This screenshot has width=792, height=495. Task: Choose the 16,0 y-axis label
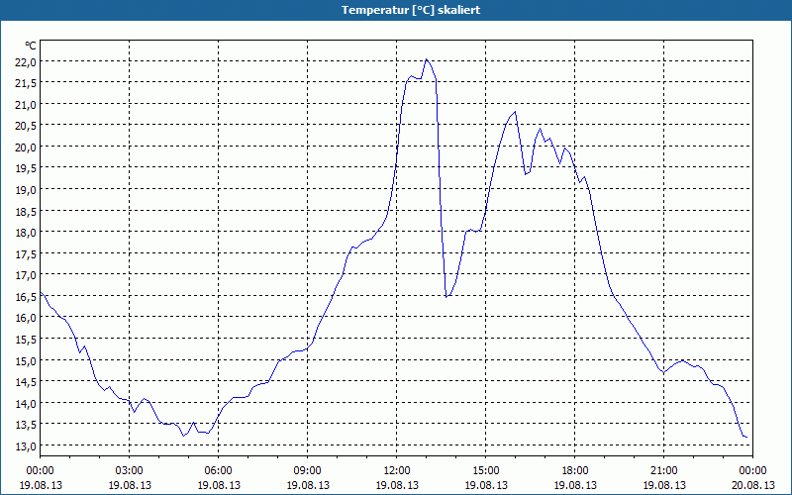tap(27, 318)
